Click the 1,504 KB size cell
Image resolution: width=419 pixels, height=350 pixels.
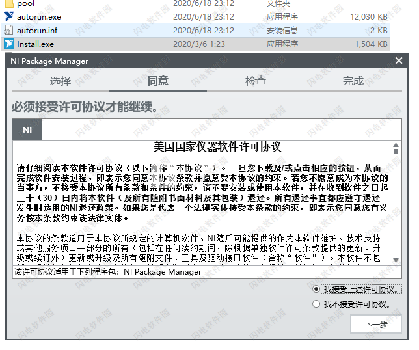click(x=371, y=44)
